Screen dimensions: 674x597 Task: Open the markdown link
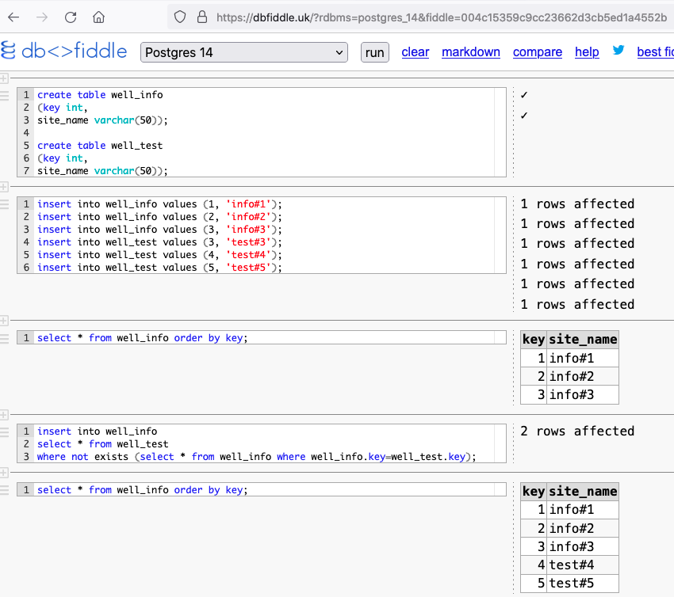471,52
